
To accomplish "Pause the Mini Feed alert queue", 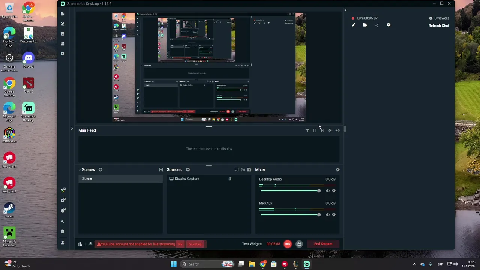I will click(315, 130).
